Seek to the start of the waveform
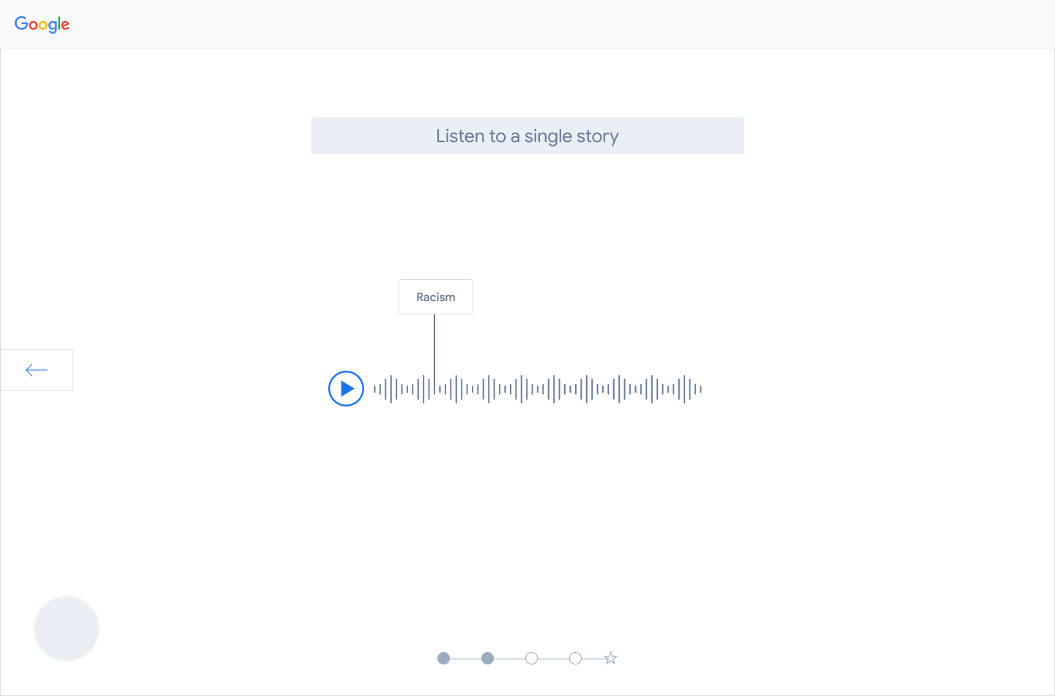The height and width of the screenshot is (696, 1055). point(376,389)
